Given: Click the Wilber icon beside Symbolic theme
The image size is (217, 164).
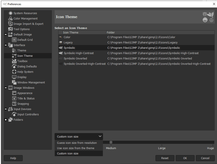Looking at the screenshot, I should coord(61,48).
